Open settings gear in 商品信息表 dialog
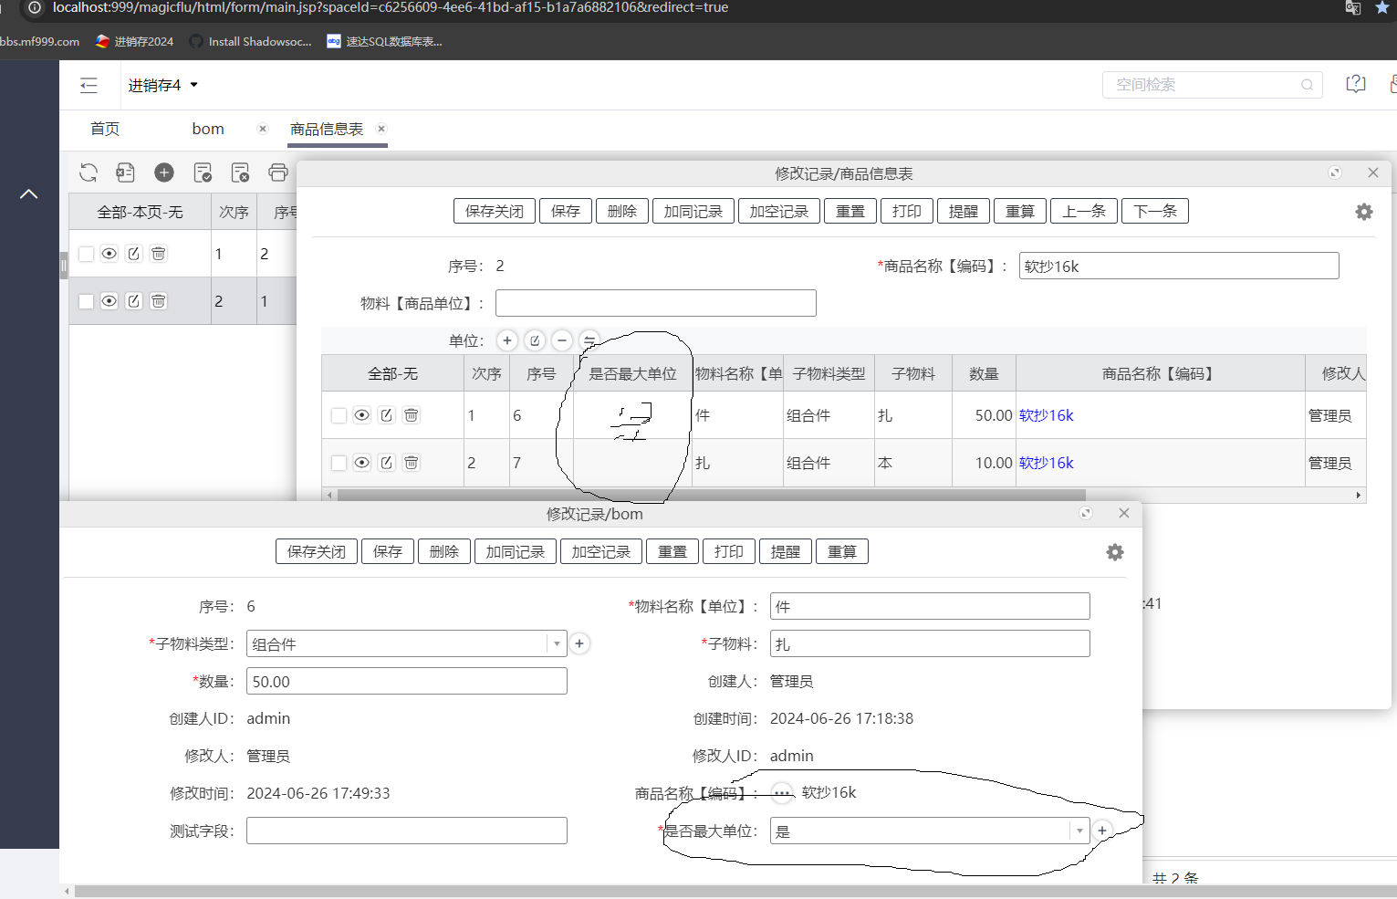 [x=1364, y=212]
